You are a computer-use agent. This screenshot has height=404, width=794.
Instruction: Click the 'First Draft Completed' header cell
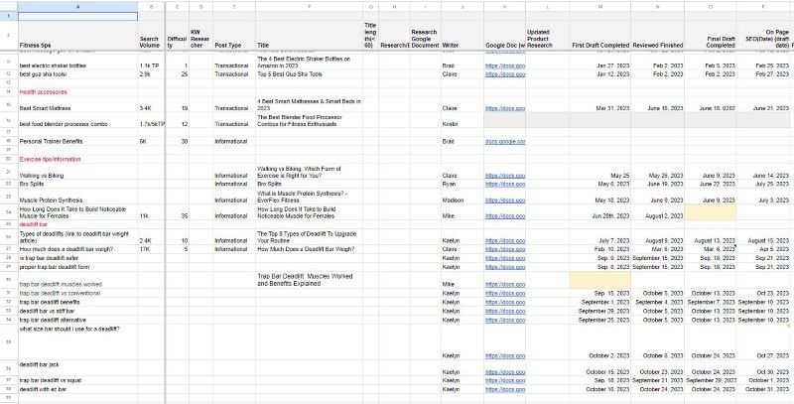[600, 36]
